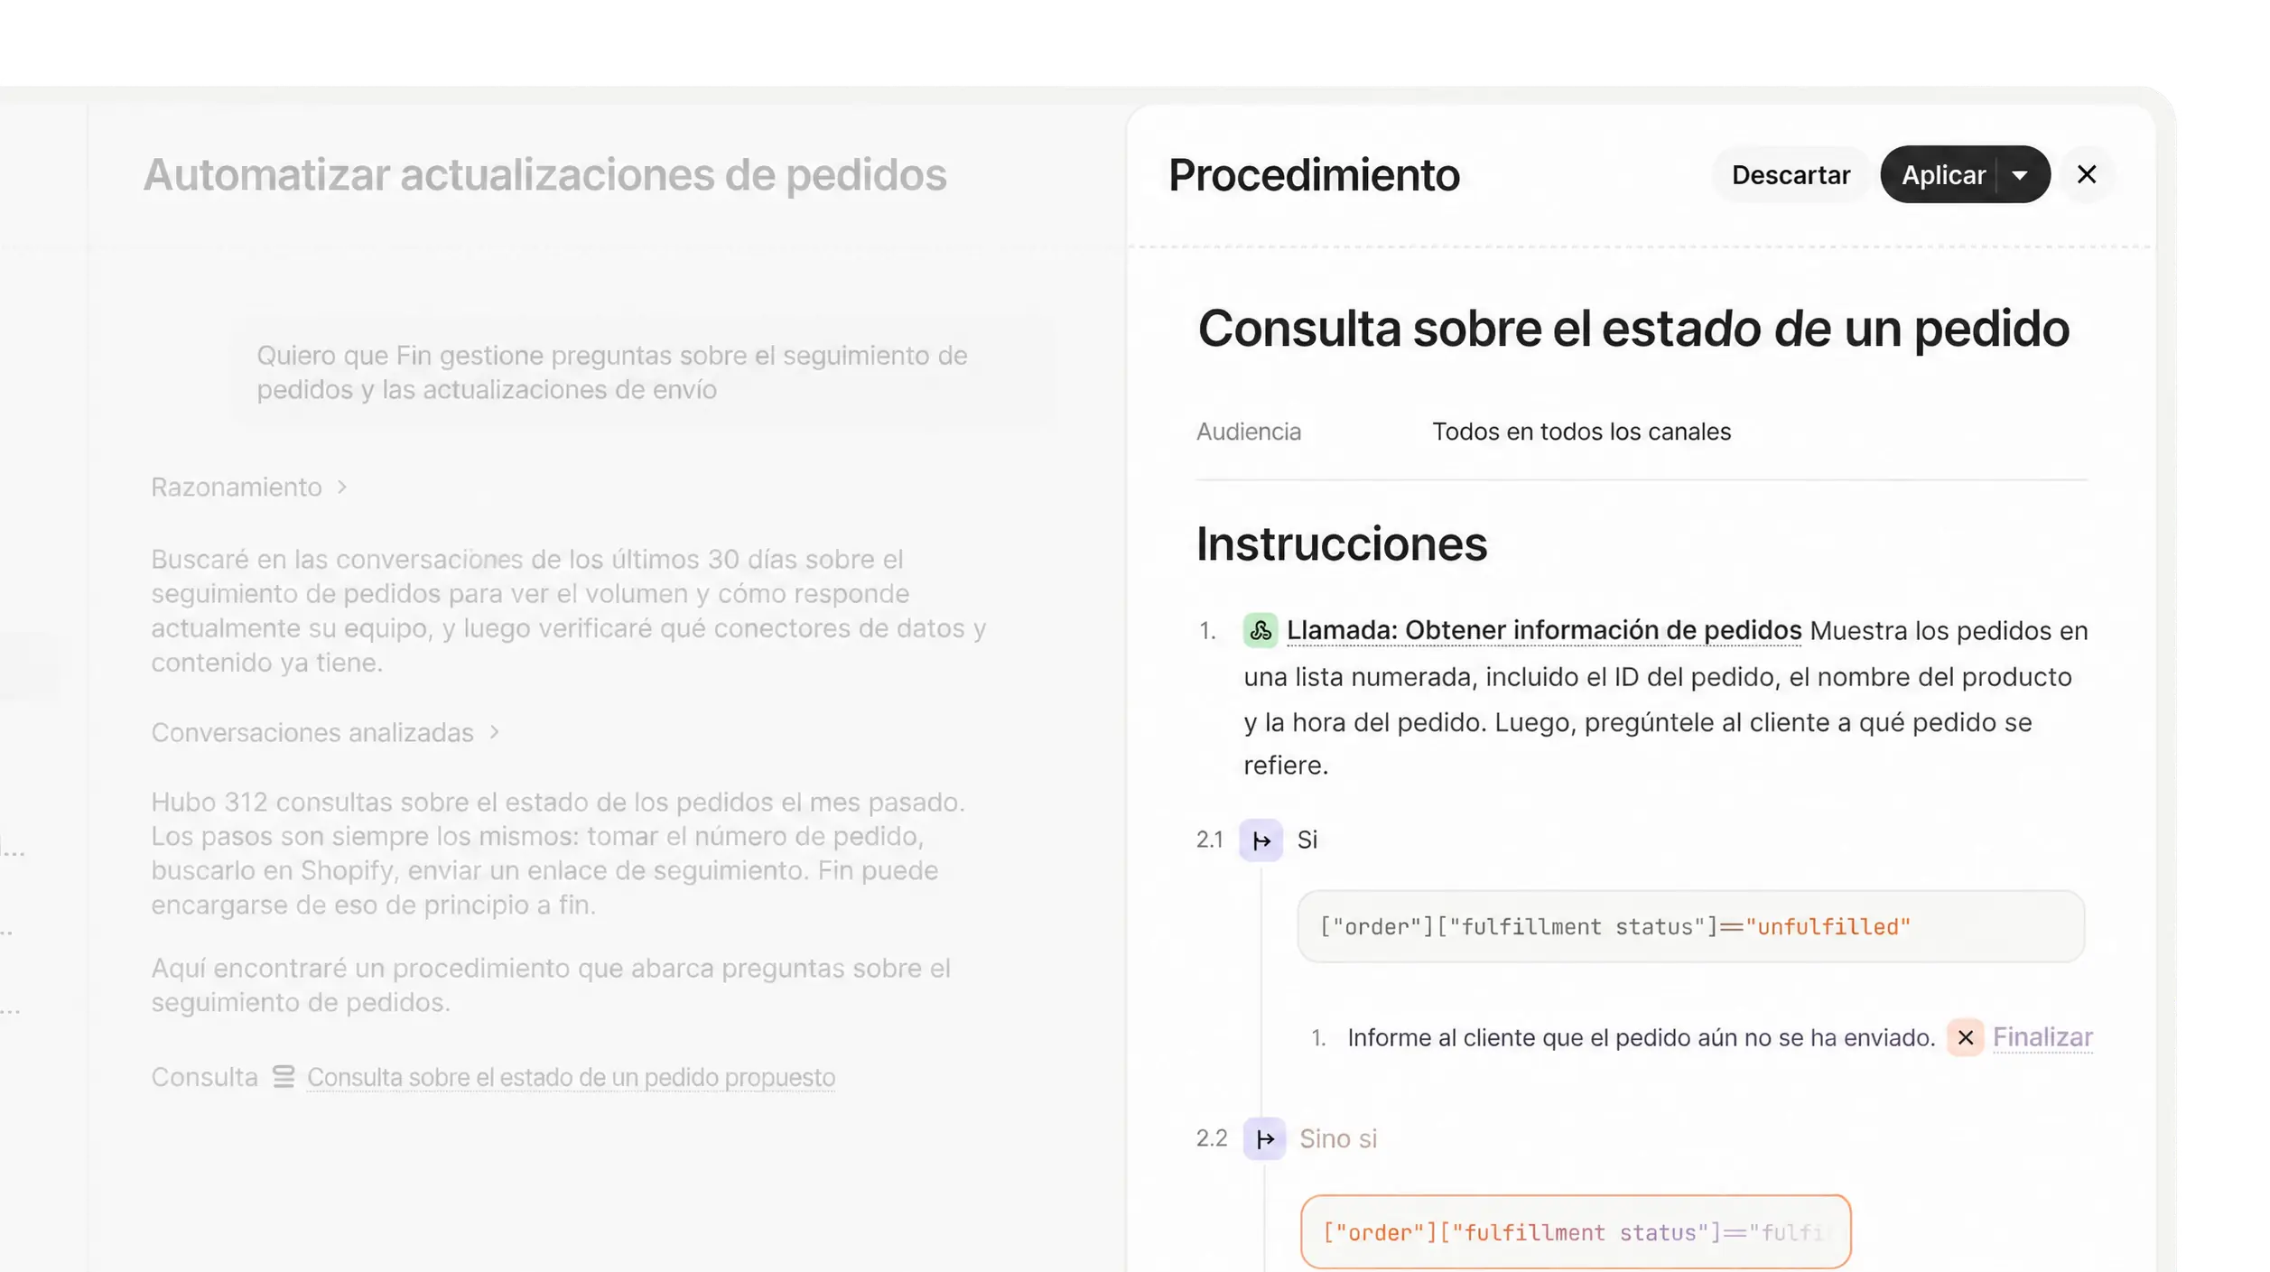Select audience value Todos en todos los canales
Viewport: 2270px width, 1272px height.
1581,432
